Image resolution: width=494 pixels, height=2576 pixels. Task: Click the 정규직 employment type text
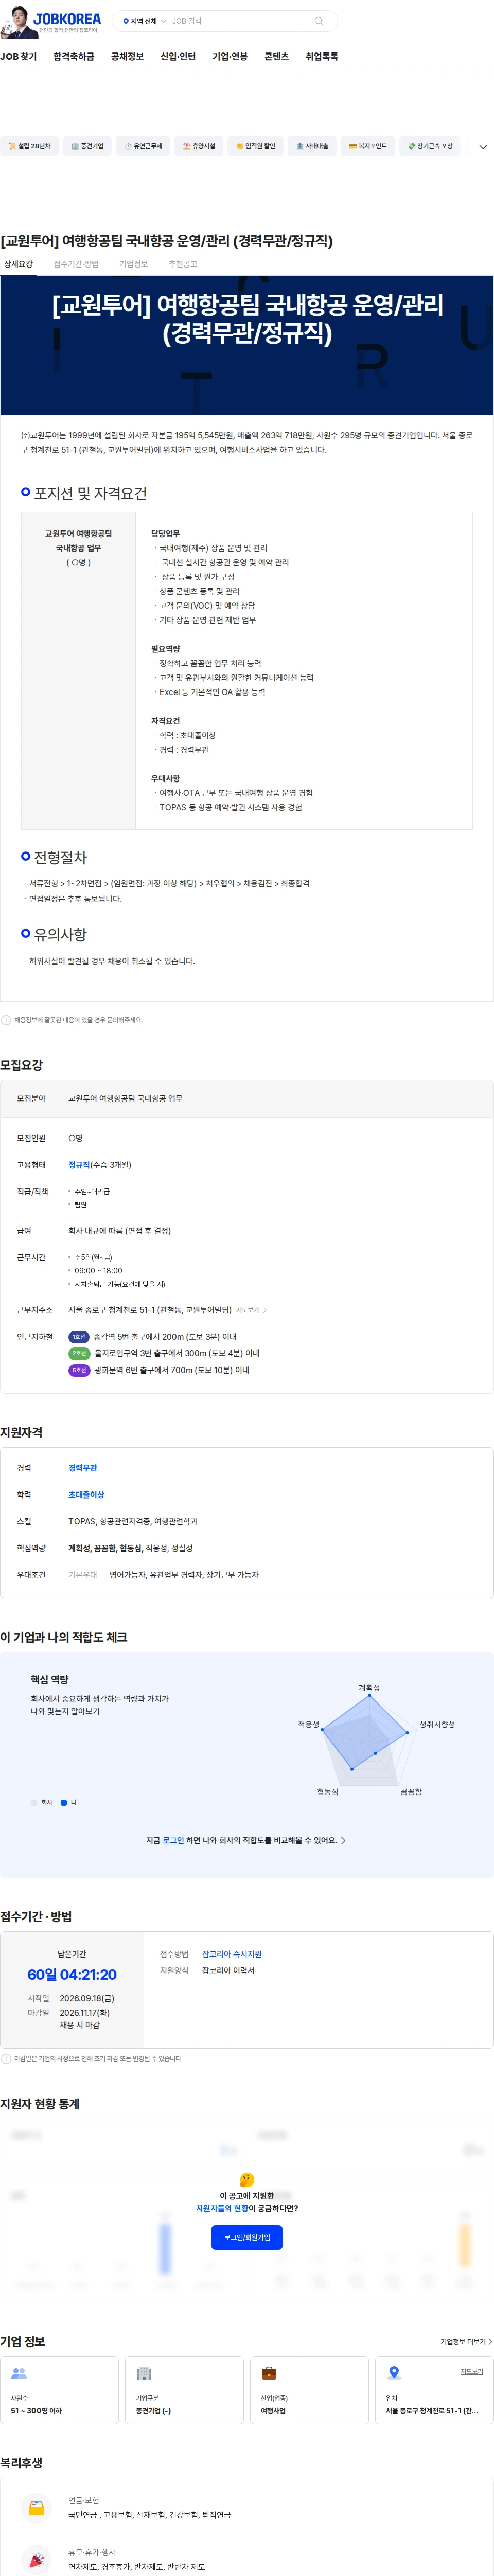click(79, 1165)
